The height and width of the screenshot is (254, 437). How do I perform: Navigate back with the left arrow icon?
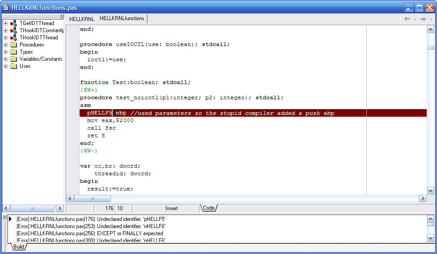pyautogui.click(x=407, y=19)
